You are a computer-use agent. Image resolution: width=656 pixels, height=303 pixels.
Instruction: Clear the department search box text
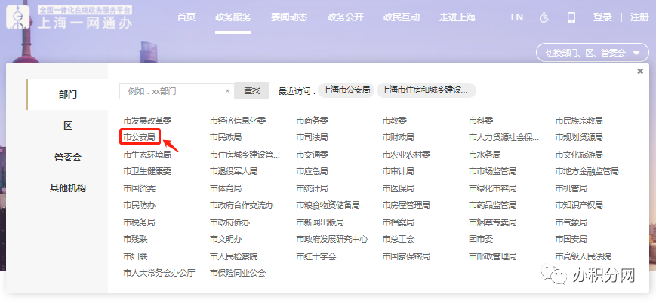point(228,91)
